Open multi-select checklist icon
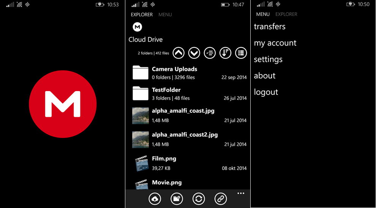The width and height of the screenshot is (376, 208). [x=210, y=53]
